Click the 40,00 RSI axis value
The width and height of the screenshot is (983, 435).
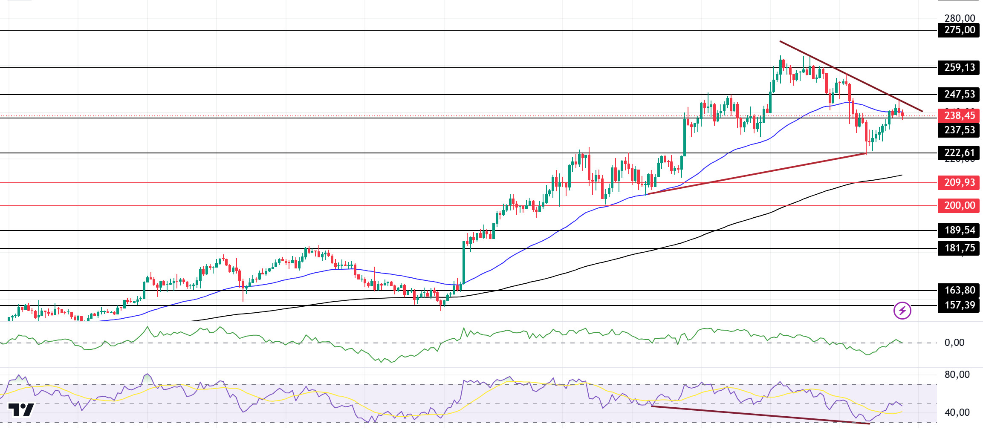pos(957,413)
